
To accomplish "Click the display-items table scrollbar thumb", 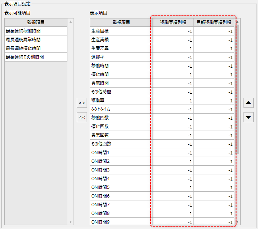I will point(238,89).
